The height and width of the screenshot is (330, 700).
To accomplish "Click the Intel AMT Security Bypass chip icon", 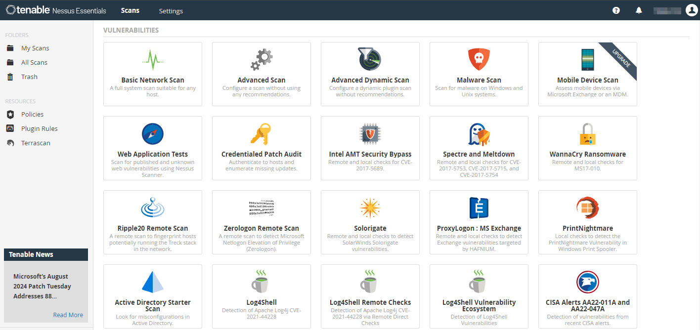I will [x=370, y=134].
